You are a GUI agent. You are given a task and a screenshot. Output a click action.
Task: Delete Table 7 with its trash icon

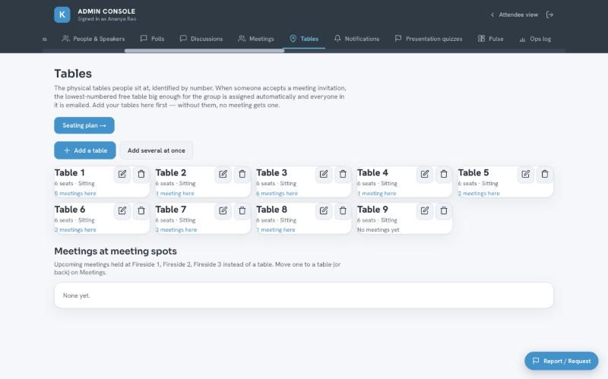(x=242, y=210)
